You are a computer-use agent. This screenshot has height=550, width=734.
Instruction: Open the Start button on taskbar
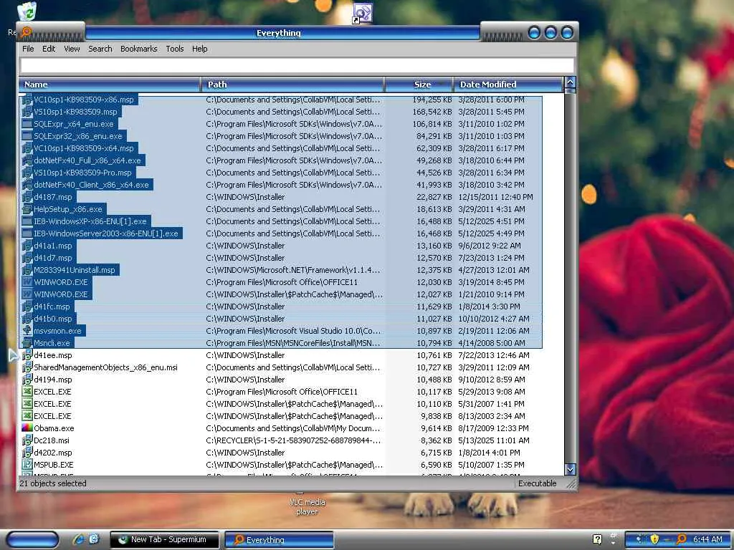(x=32, y=539)
